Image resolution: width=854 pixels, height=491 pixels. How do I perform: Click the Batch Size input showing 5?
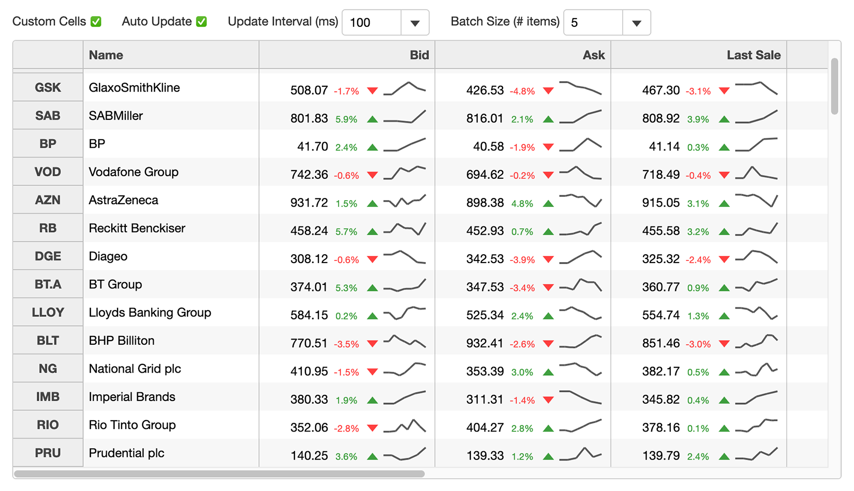[593, 23]
